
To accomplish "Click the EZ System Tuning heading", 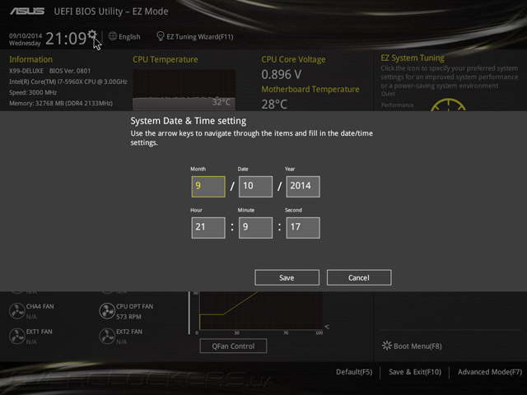I will click(413, 58).
